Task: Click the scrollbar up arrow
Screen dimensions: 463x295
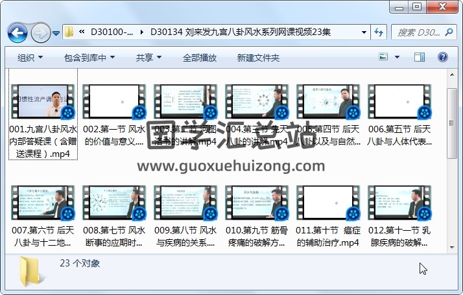Action: (x=452, y=75)
